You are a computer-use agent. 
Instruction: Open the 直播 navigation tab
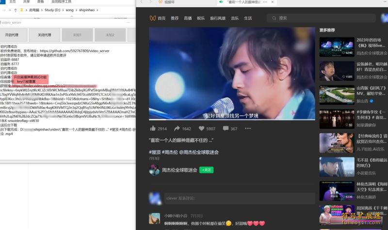[188, 18]
